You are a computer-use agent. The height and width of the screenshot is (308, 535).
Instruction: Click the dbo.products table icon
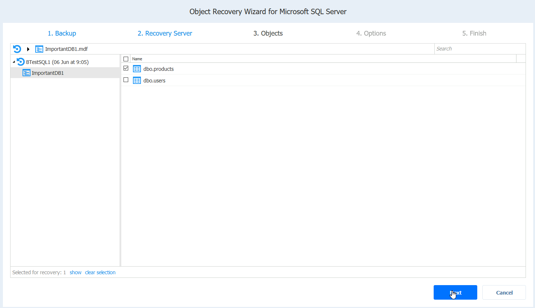coord(137,69)
